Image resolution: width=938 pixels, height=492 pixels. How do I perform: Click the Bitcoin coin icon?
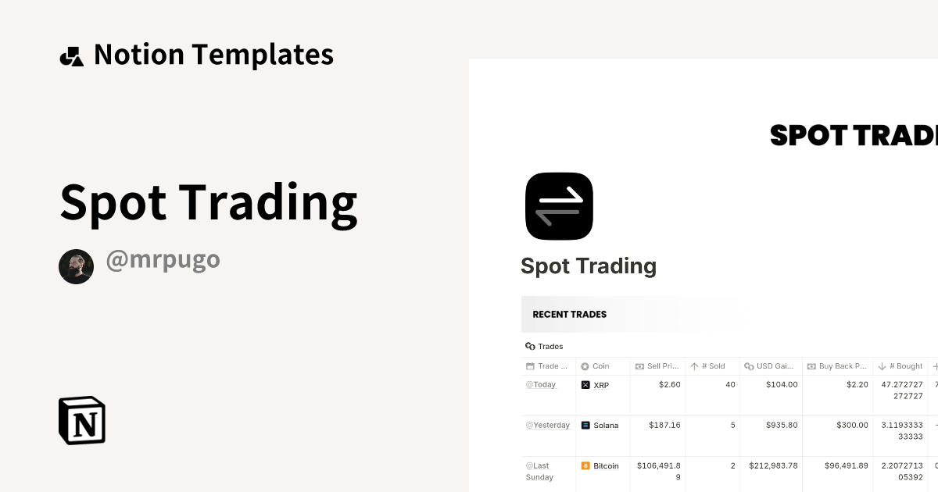[x=585, y=466]
